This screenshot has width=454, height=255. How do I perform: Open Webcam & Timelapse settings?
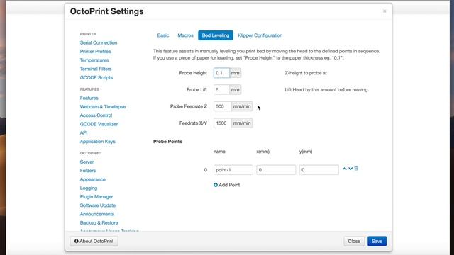pos(103,107)
